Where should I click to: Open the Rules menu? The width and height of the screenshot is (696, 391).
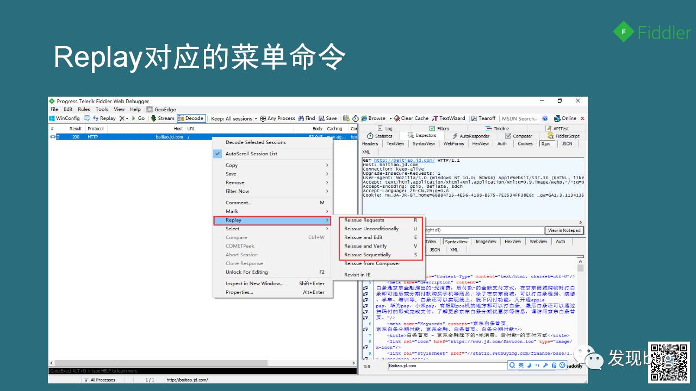[x=84, y=109]
